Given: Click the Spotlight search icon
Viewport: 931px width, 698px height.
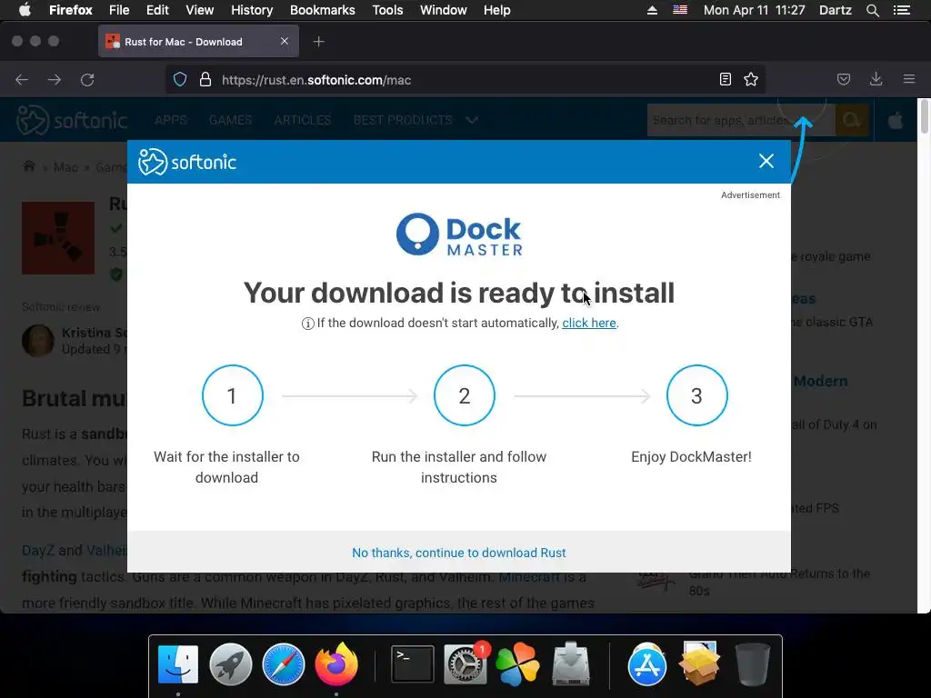Looking at the screenshot, I should click(872, 10).
